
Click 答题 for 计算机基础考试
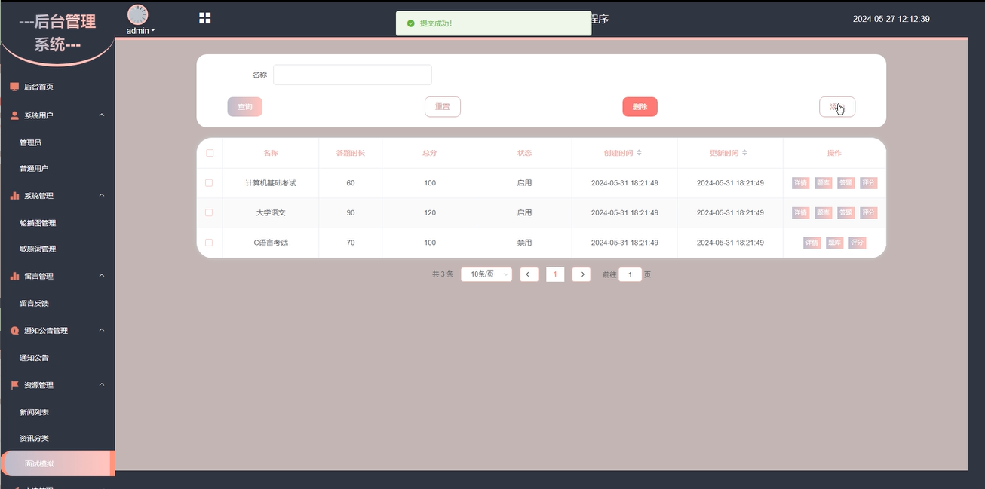846,183
